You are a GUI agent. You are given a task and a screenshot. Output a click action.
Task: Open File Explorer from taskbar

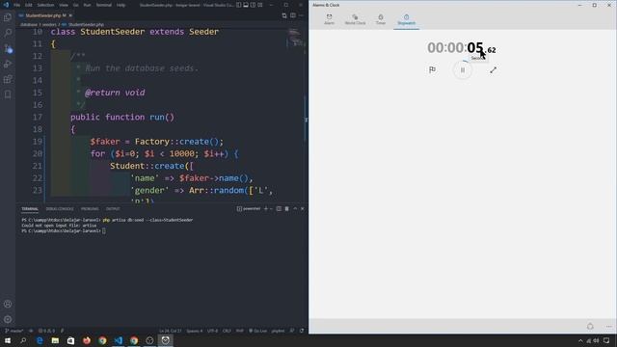(x=55, y=340)
